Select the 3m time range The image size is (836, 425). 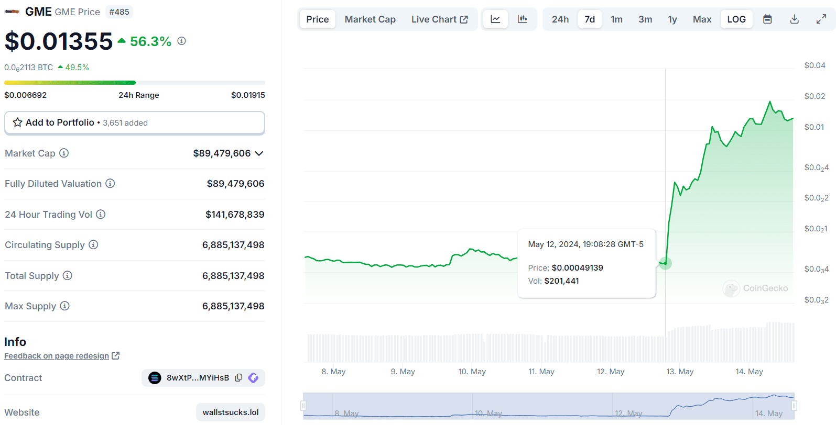tap(645, 19)
